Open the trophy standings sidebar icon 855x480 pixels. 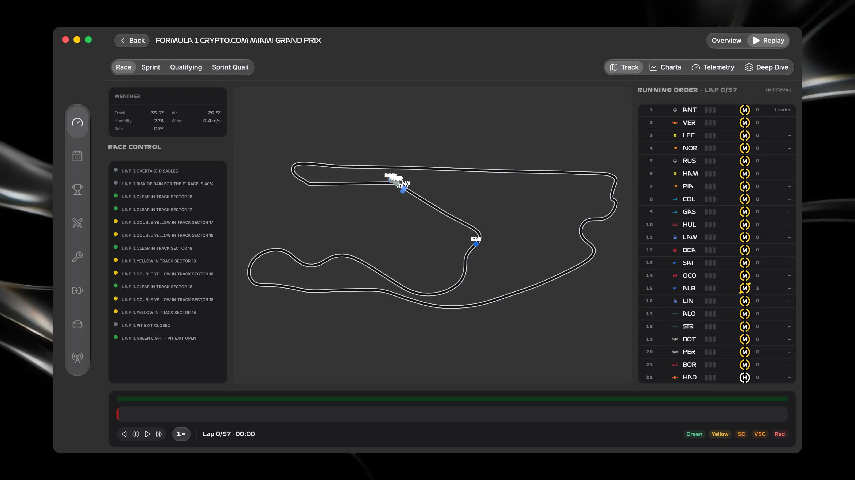click(77, 190)
